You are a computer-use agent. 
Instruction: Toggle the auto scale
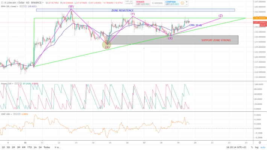[x=263, y=147]
